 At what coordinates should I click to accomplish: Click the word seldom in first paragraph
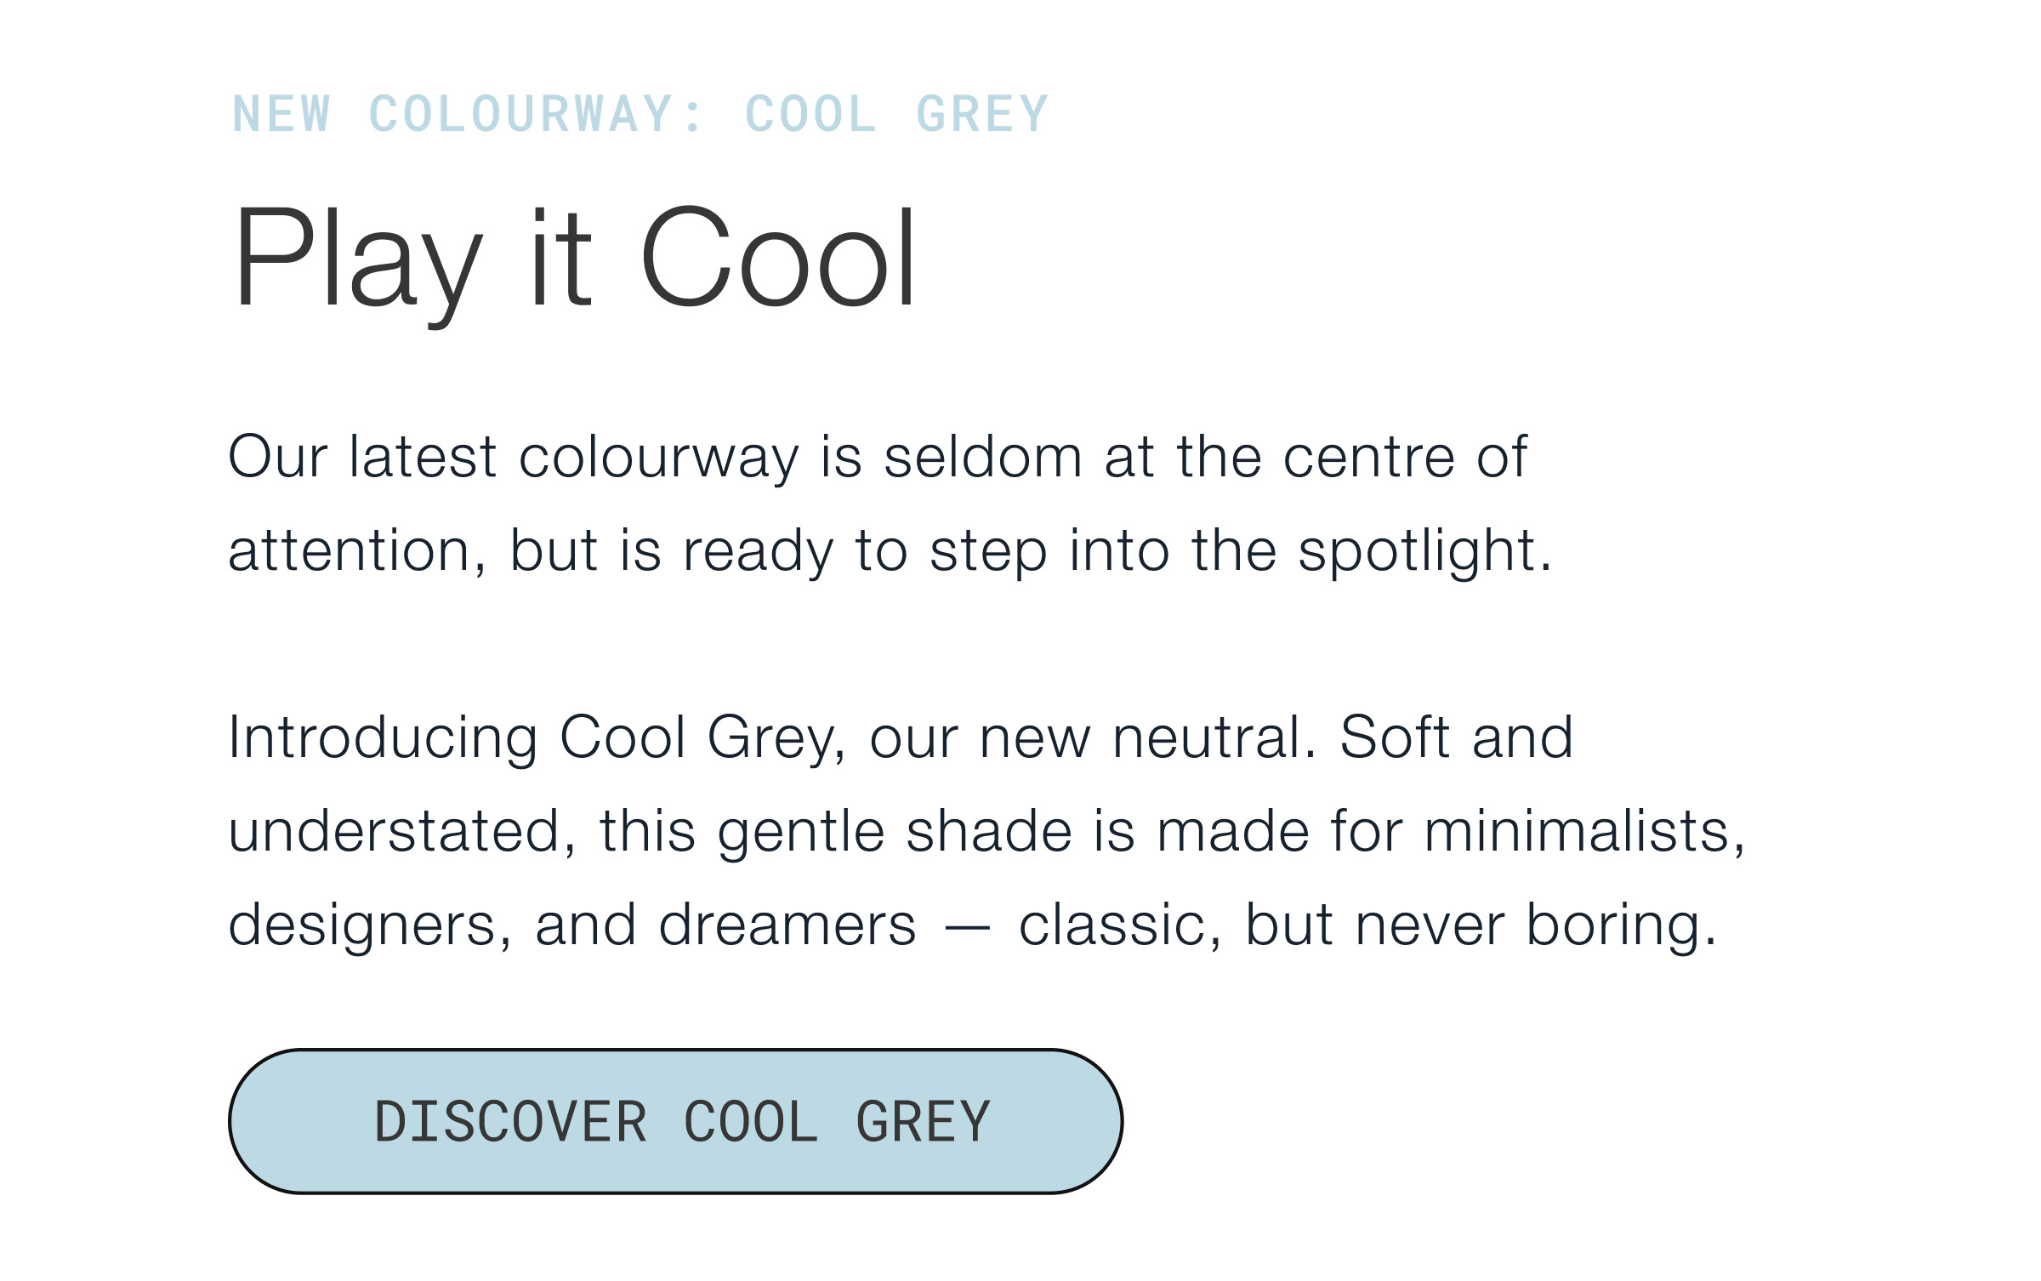[983, 458]
